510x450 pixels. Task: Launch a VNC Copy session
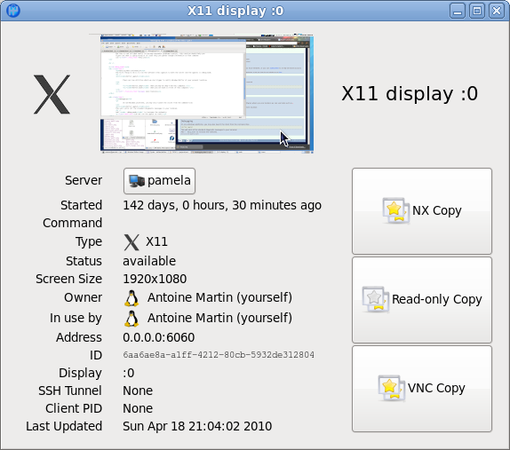422,389
